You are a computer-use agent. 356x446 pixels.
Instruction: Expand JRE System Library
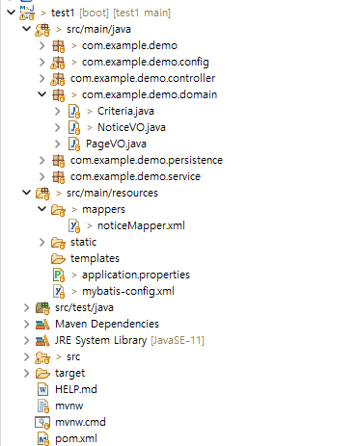27,341
